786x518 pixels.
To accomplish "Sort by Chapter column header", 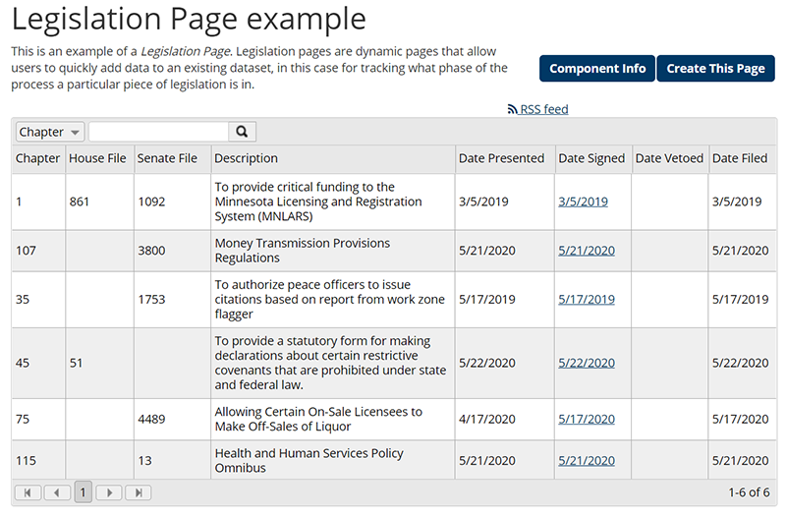I will (37, 158).
